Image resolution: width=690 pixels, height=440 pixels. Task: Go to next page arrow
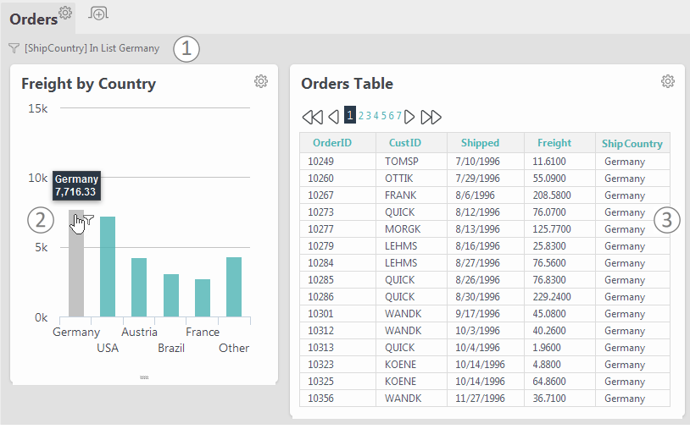click(409, 117)
